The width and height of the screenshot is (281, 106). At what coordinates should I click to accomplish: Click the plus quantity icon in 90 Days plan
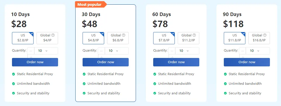pyautogui.click(x=243, y=57)
